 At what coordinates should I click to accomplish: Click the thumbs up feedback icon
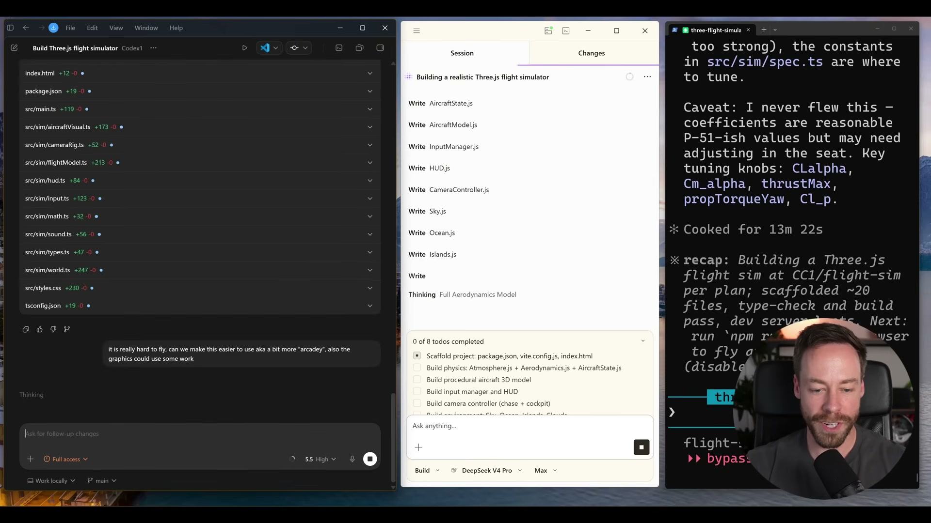point(40,329)
